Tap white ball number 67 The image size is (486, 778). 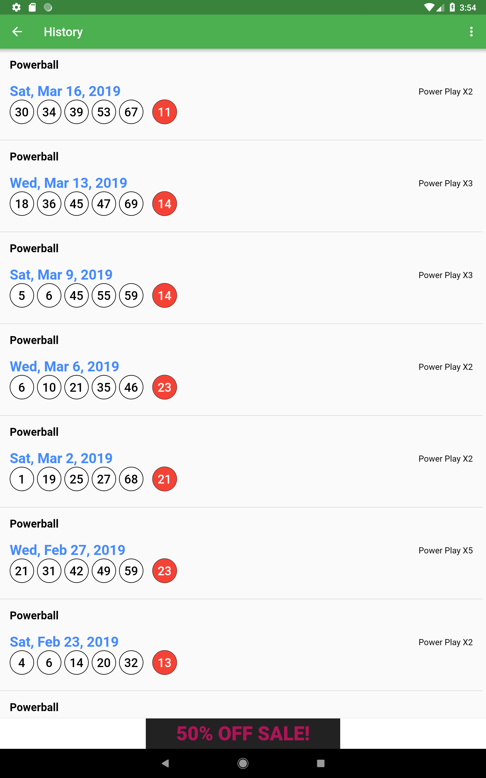click(131, 112)
